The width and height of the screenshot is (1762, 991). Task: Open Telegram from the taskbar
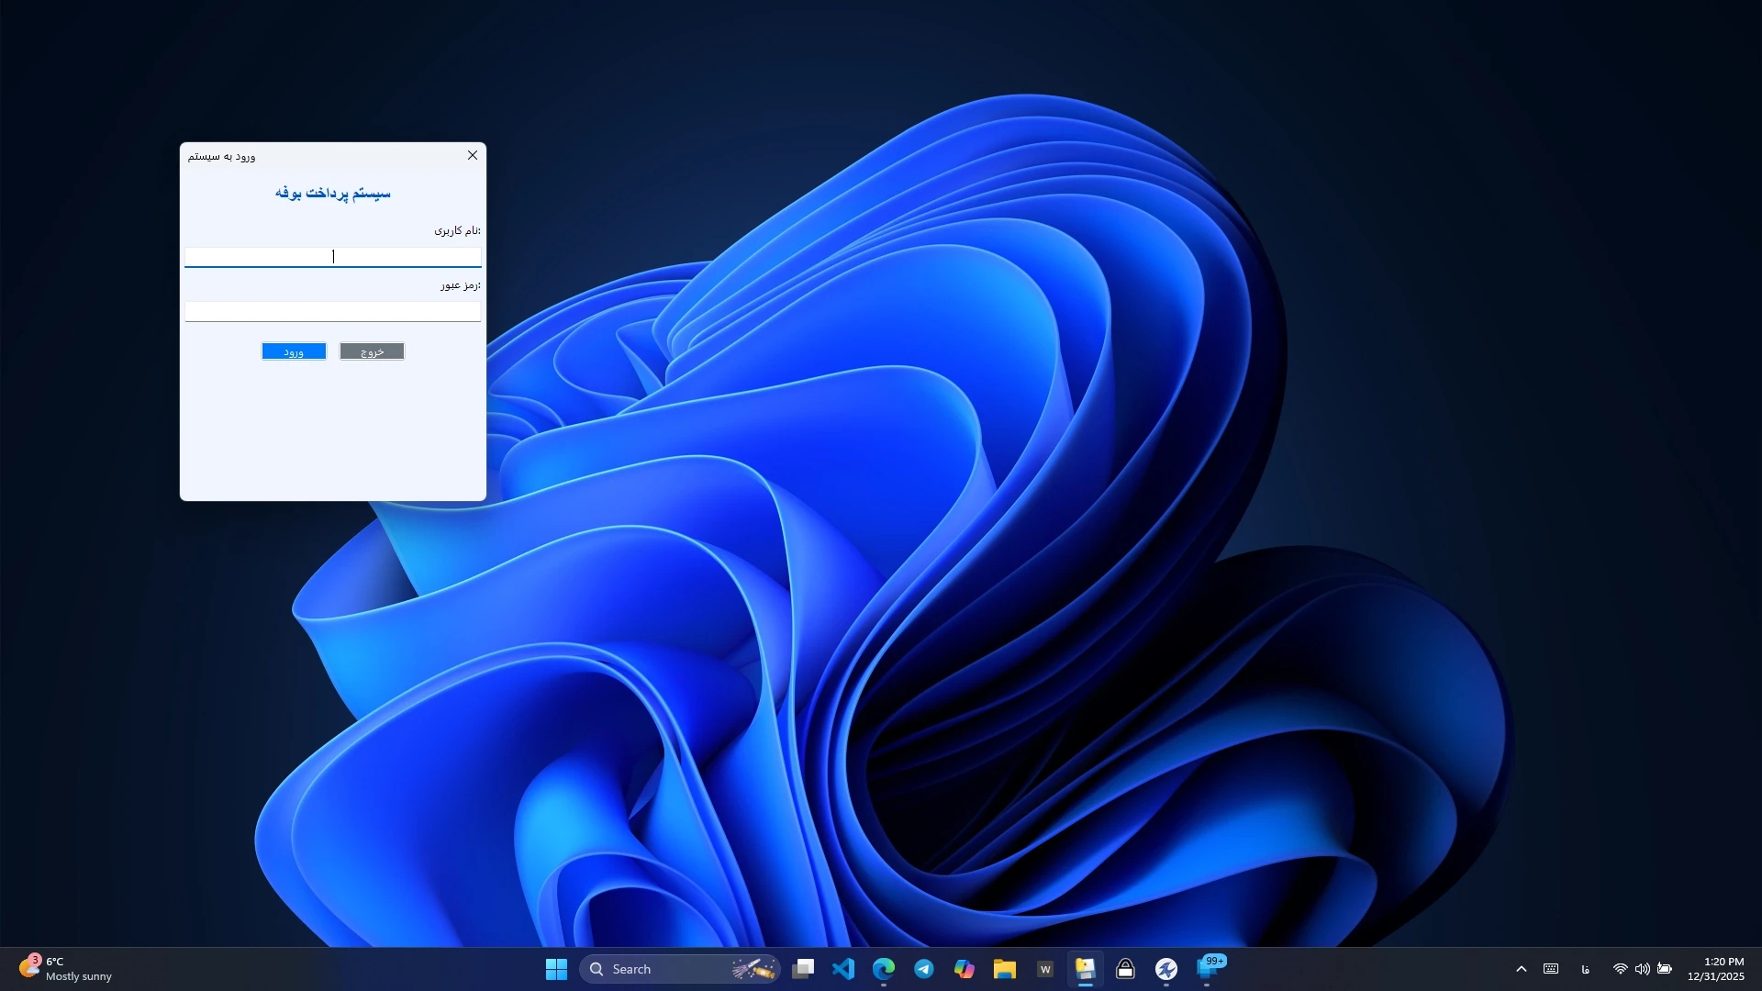point(923,969)
